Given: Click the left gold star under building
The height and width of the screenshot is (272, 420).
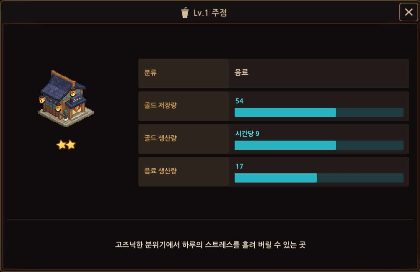Looking at the screenshot, I should (x=61, y=145).
